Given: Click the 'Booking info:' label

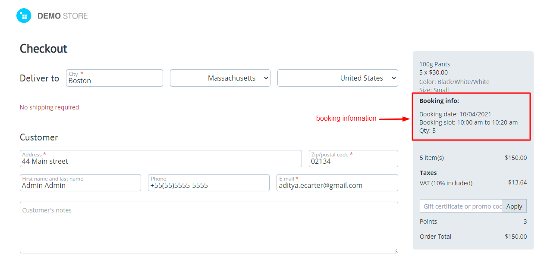Looking at the screenshot, I should (439, 101).
